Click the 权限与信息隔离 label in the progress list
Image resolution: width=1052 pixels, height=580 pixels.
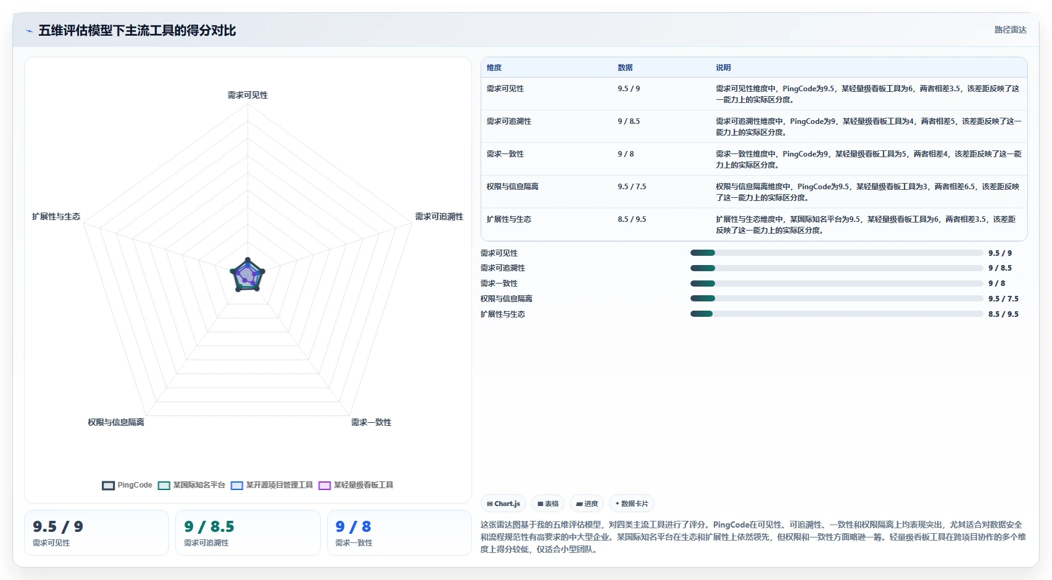pos(507,299)
